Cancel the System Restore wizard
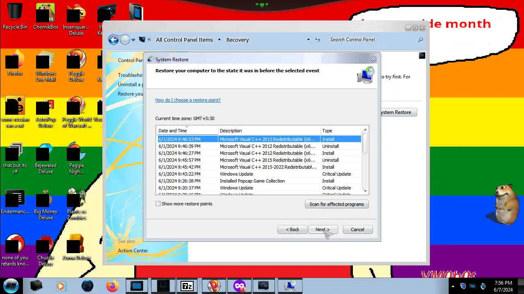Viewport: 524px width, 294px height. pos(357,229)
